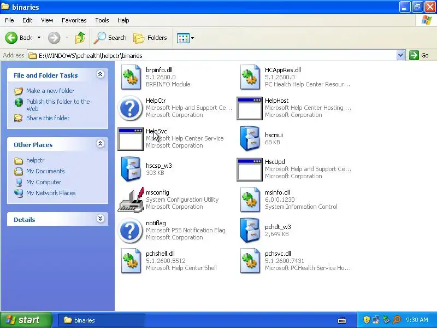Open the Forward history dropdown arrow
The height and width of the screenshot is (328, 437).
coord(67,38)
